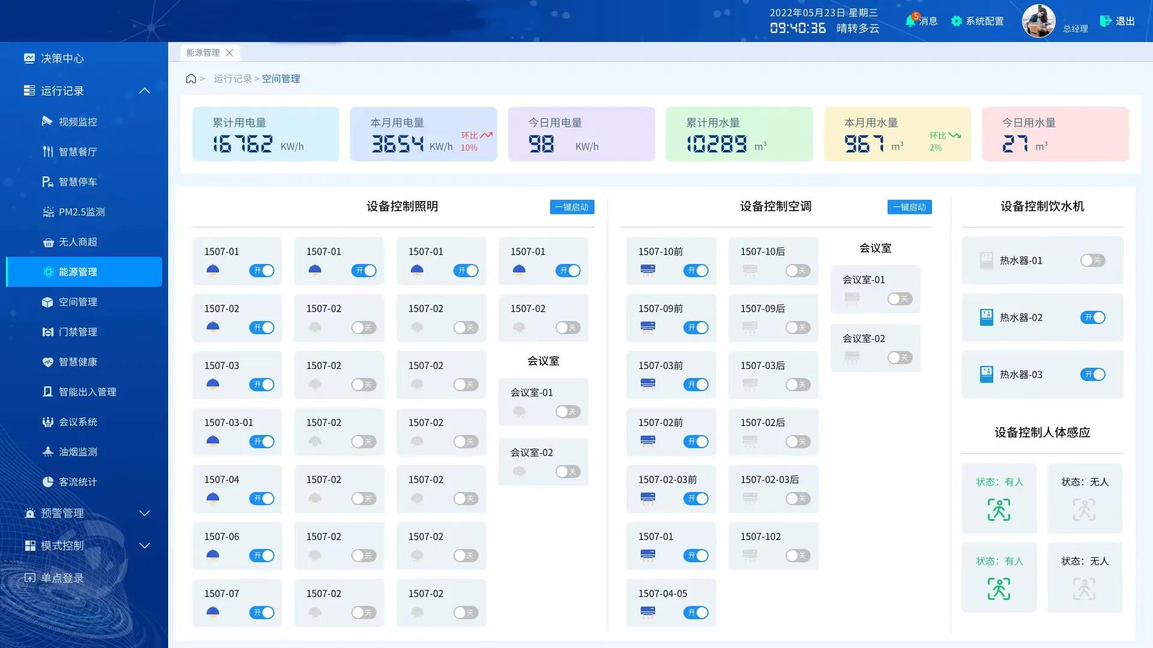Click the 热水器-03 water heater icon

pyautogui.click(x=986, y=374)
